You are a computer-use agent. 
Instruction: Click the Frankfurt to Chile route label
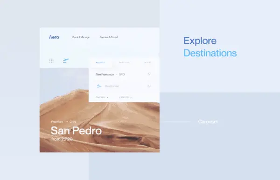63,122
